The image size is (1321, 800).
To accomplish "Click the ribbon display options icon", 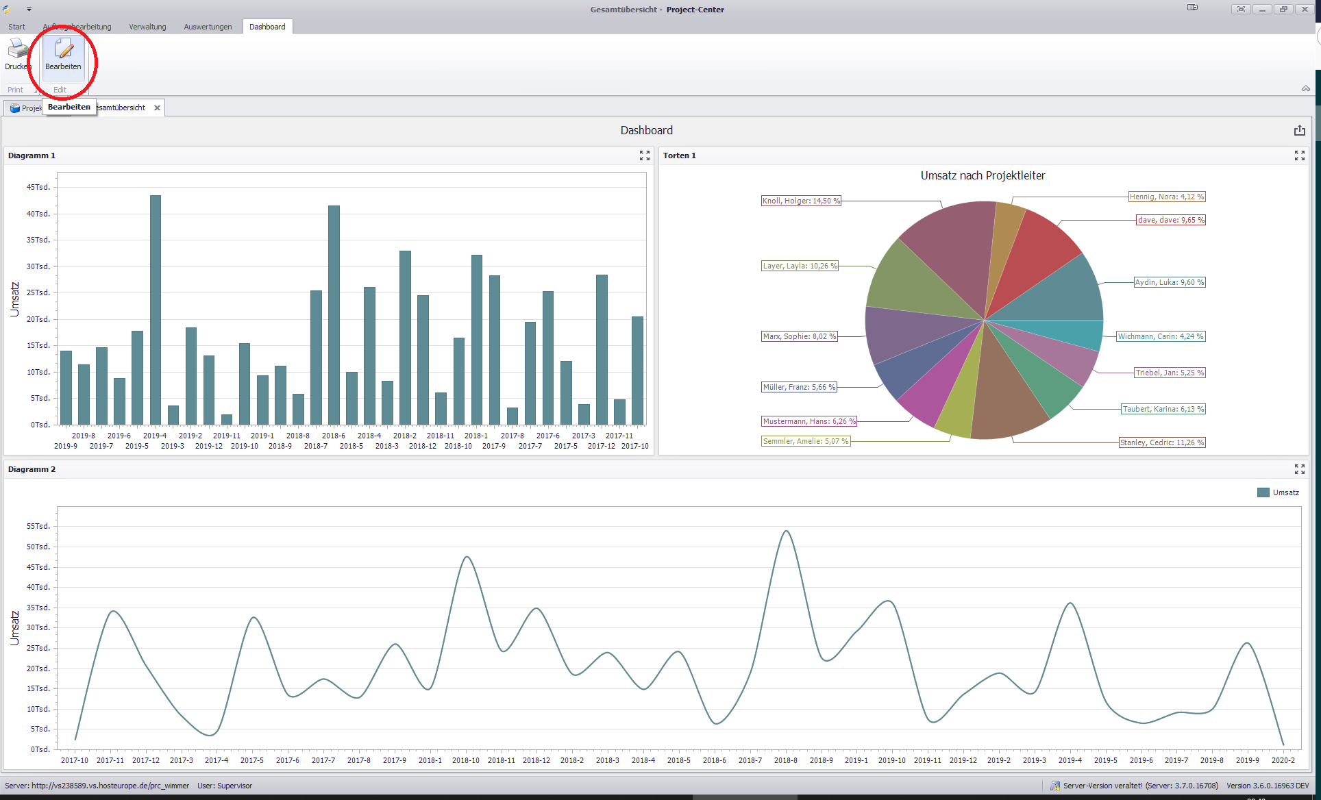I will pos(1193,8).
